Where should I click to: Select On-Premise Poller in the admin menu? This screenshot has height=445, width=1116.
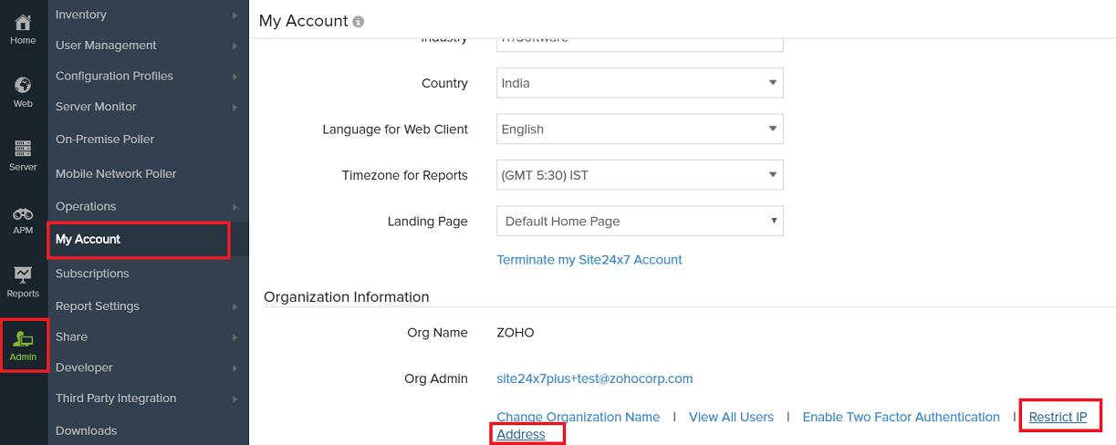tap(105, 140)
